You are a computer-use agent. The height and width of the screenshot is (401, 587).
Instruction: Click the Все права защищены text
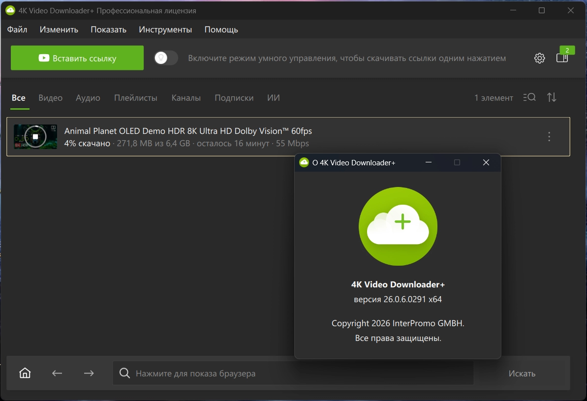click(x=398, y=338)
